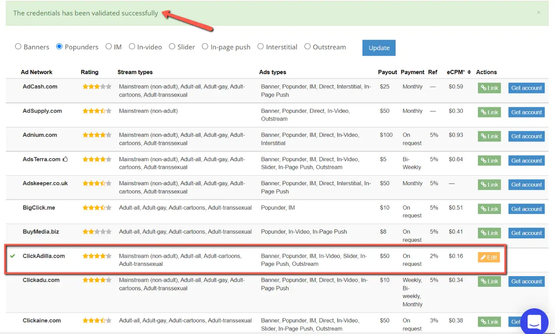
Task: Select the In-video radio button
Action: tap(132, 47)
